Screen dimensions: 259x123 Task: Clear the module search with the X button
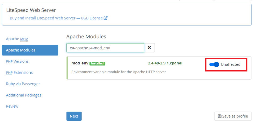[150, 48]
